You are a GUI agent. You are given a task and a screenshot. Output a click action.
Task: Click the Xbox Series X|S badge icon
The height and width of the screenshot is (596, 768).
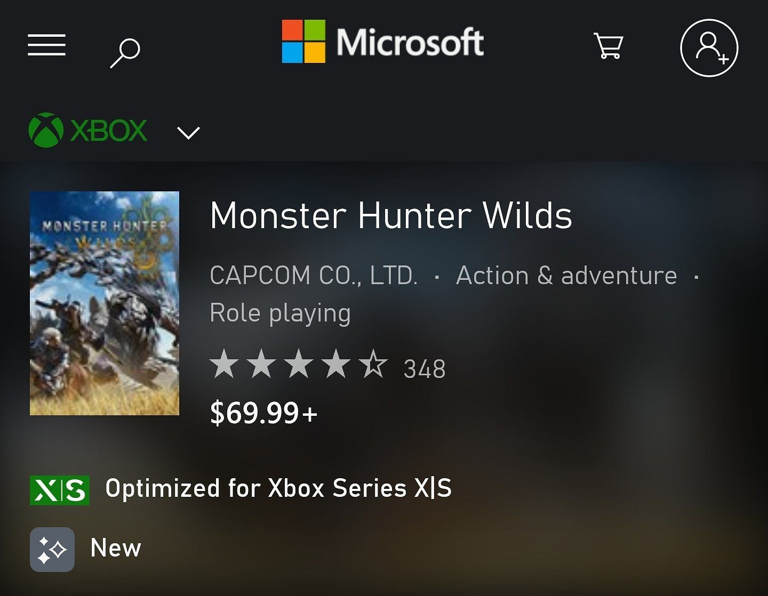(x=60, y=490)
